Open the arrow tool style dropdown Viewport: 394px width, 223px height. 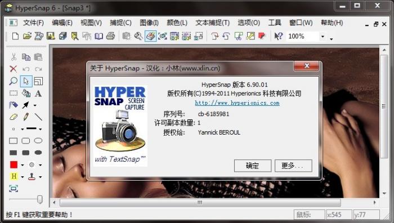[35, 105]
